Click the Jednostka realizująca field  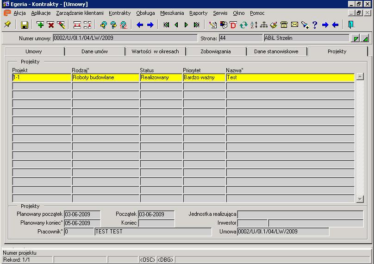click(300, 214)
